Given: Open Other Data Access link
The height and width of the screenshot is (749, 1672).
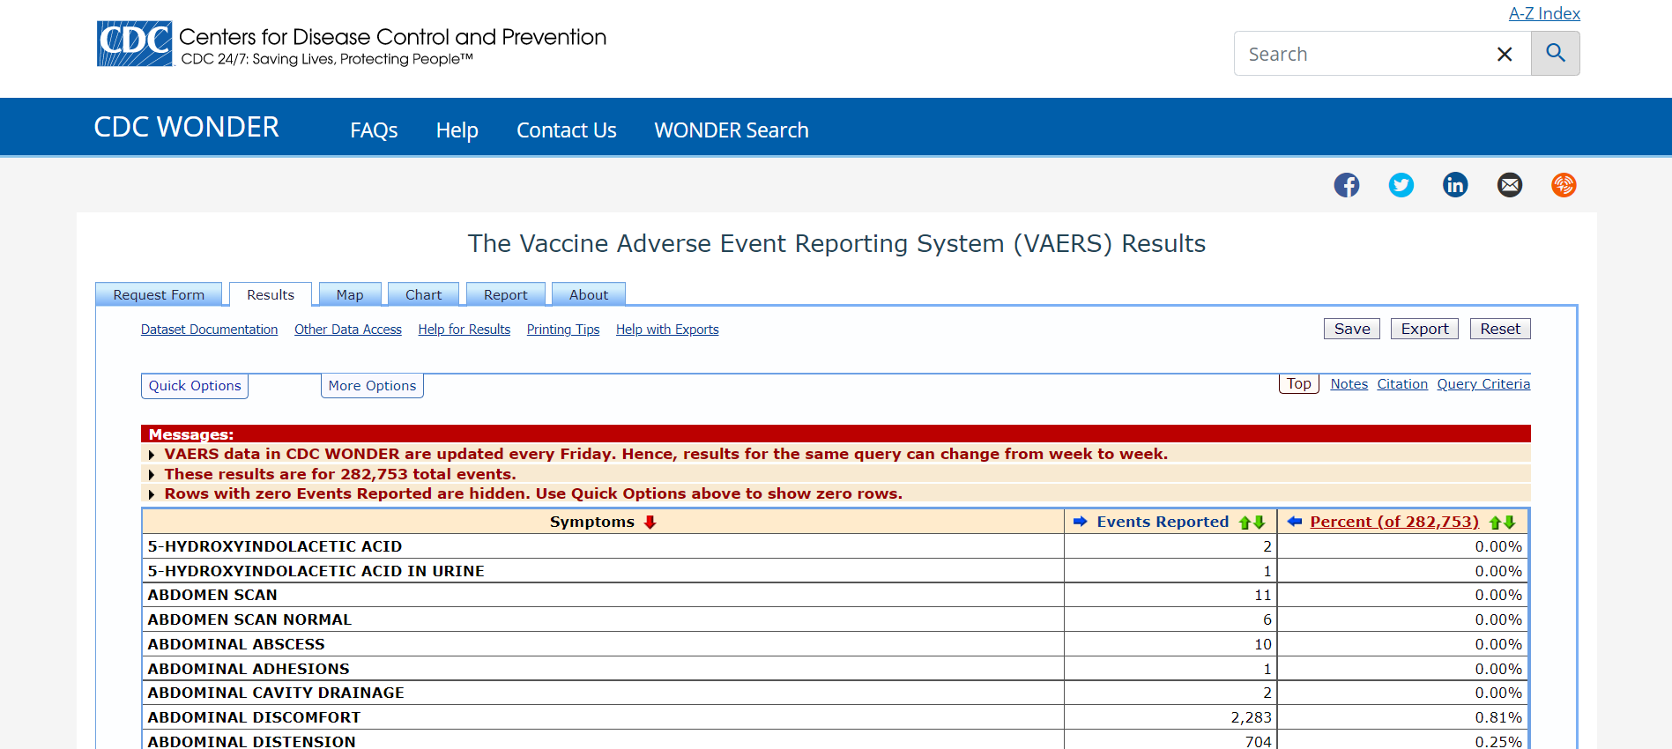Looking at the screenshot, I should click(348, 330).
